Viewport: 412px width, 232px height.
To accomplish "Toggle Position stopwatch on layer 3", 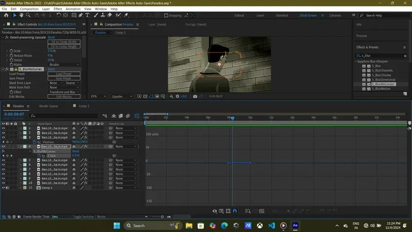I will point(34,142).
